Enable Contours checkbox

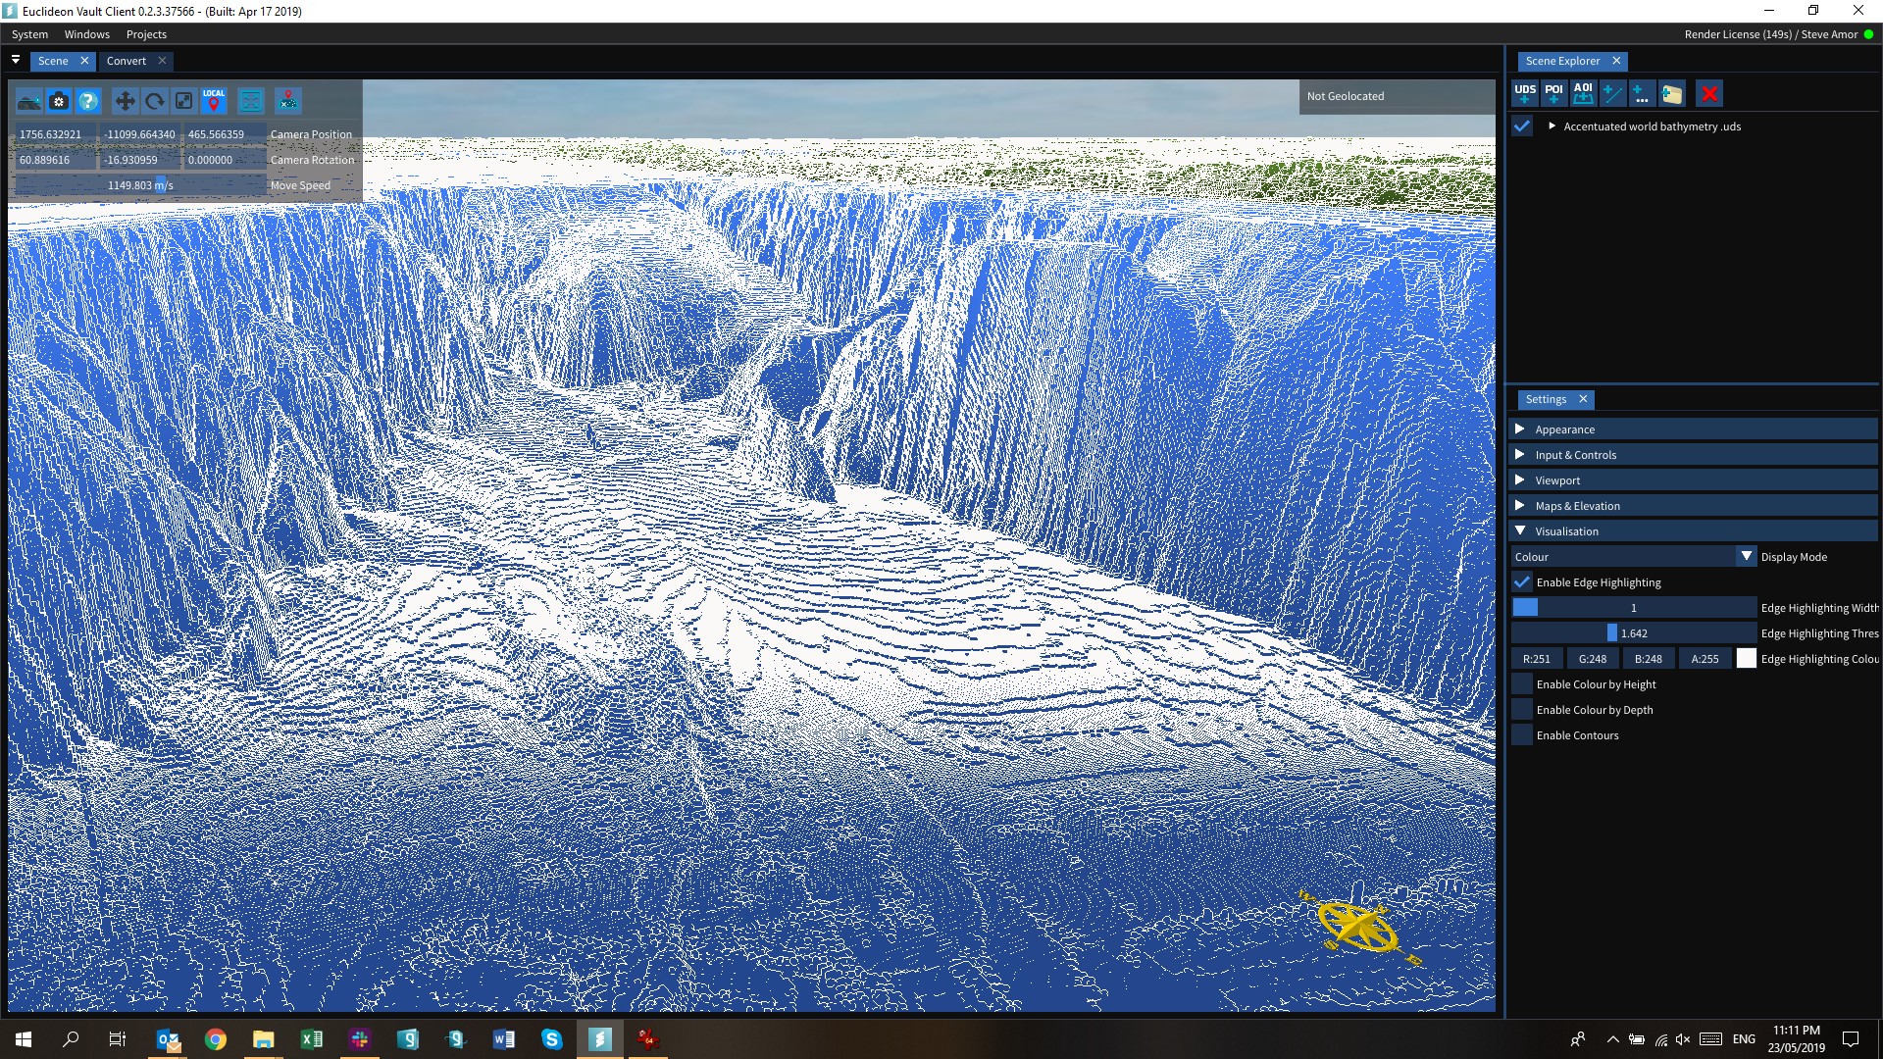[1522, 734]
